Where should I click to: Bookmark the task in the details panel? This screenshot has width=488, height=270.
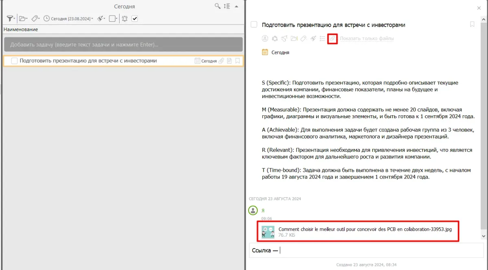point(472,24)
